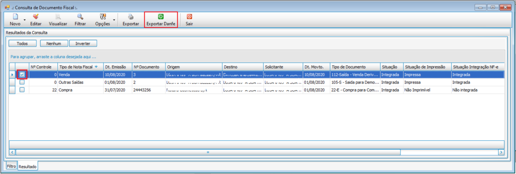Uncheck the Venda row checkbox
This screenshot has width=516, height=174.
(22, 75)
